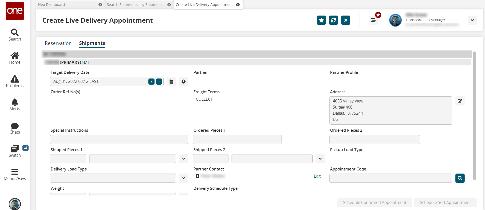485x210 pixels.
Task: Switch to the Reservation tab
Action: 58,43
